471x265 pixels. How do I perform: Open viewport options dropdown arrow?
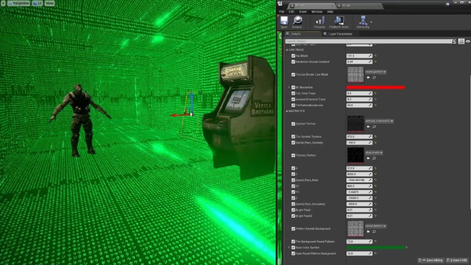(3, 3)
